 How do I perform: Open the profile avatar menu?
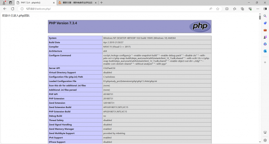click(x=4, y=3)
